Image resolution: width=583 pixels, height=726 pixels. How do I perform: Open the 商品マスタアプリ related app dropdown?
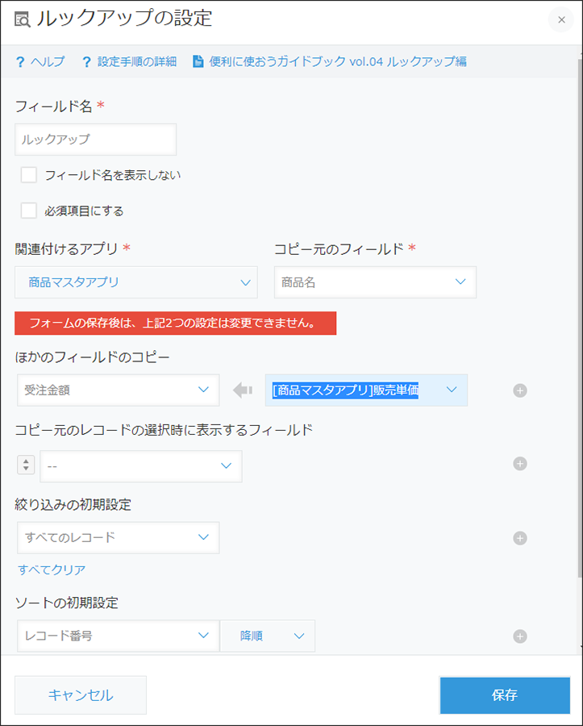(136, 282)
